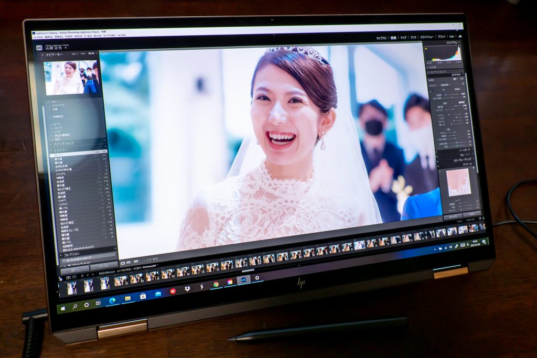537x358 pixels.
Task: Open the Microsoft Store taskbar icon
Action: [x=143, y=296]
